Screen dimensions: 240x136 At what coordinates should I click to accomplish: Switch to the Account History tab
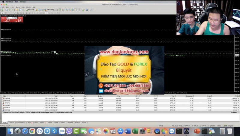(x=21, y=122)
